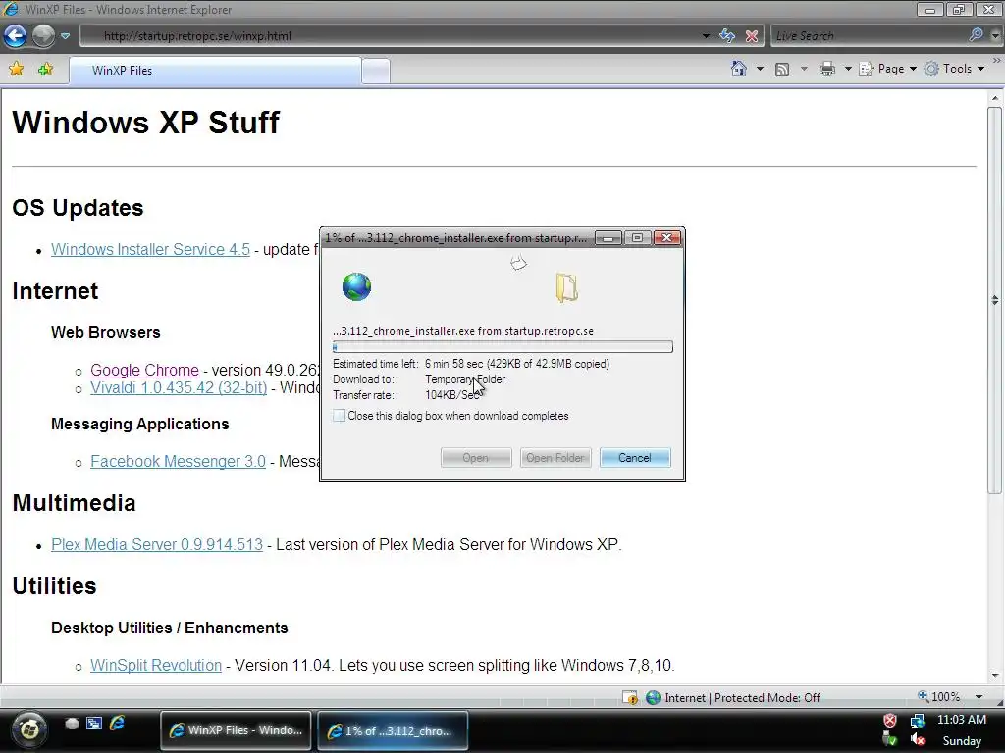The image size is (1005, 753).
Task: Open the Tools menu
Action: pyautogui.click(x=954, y=69)
